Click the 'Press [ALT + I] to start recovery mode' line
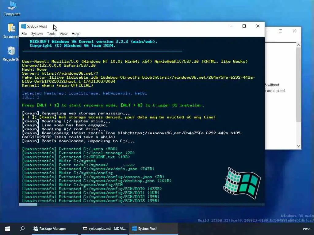Image resolution: width=314 pixels, height=235 pixels. [113, 105]
